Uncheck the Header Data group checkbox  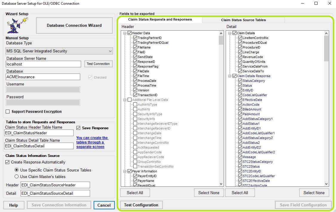129,33
